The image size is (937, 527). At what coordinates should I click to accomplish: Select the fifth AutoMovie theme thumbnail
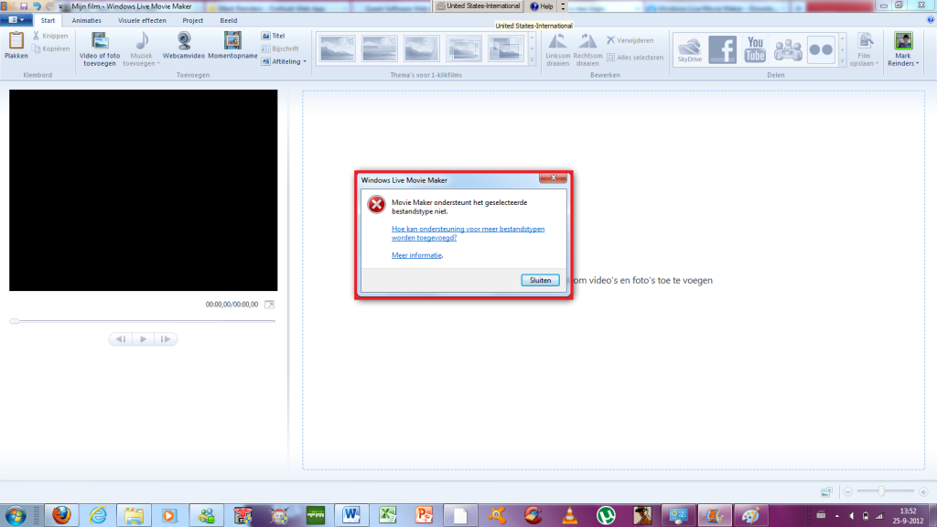505,48
